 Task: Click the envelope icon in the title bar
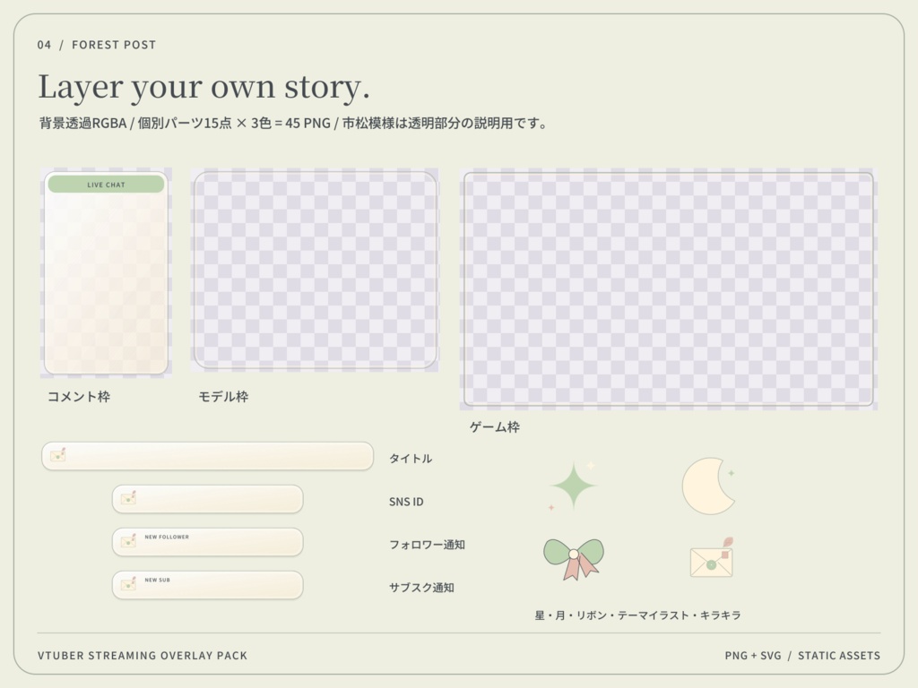58,454
